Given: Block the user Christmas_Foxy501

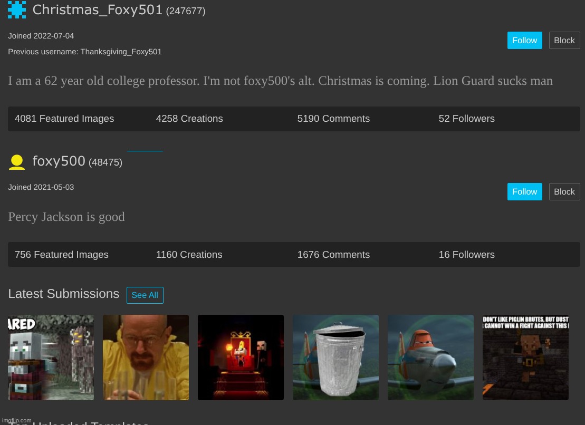Looking at the screenshot, I should coord(564,41).
